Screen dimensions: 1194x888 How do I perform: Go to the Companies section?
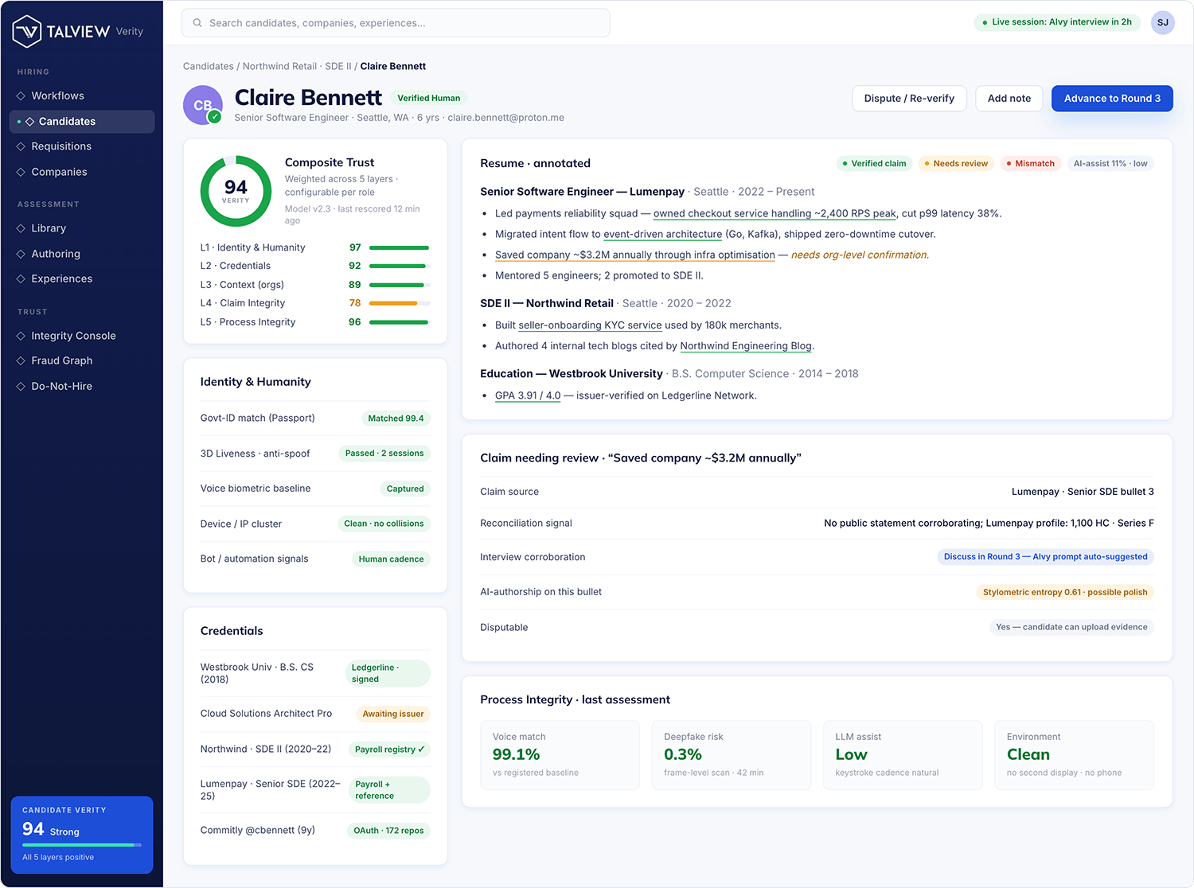point(82,172)
